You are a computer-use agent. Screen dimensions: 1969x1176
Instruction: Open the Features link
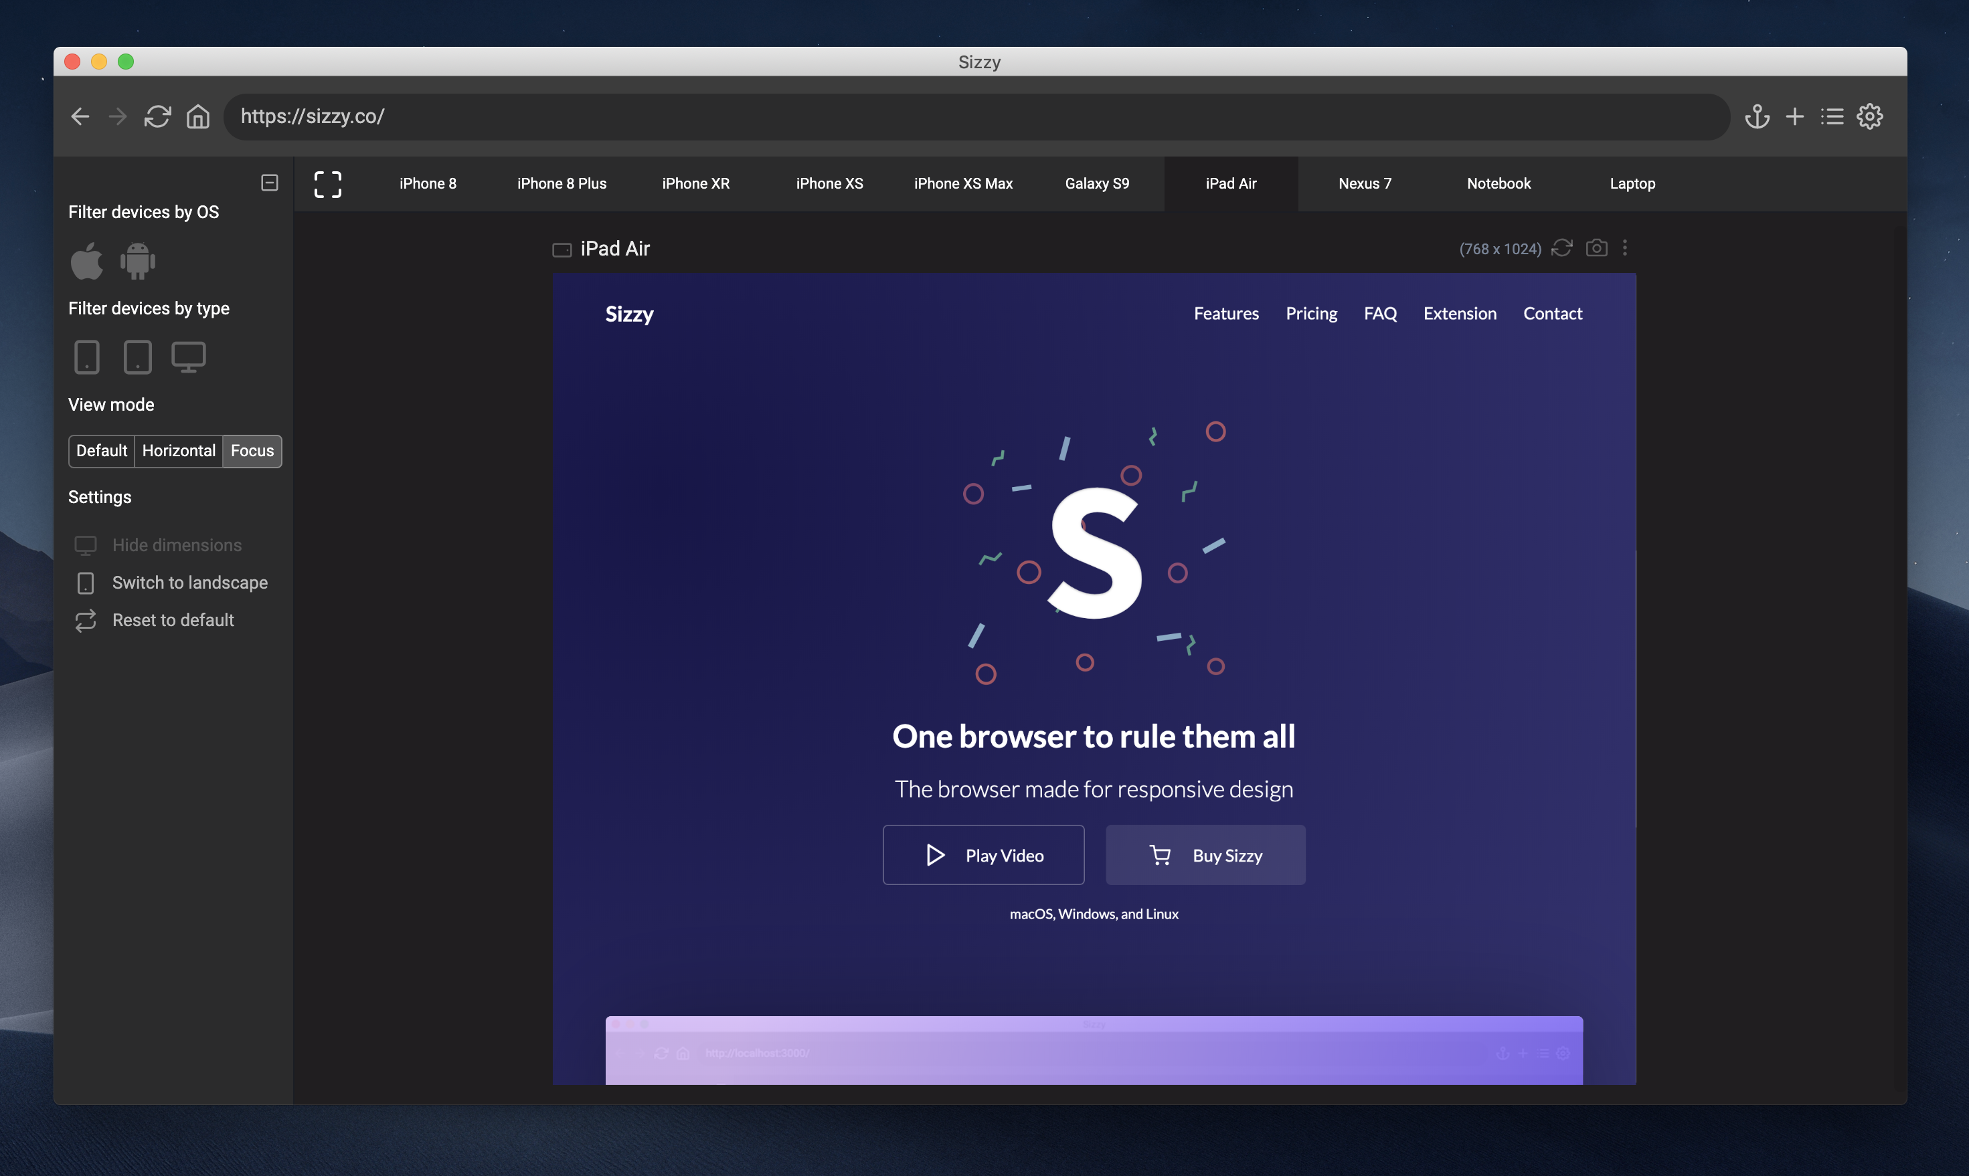tap(1226, 314)
